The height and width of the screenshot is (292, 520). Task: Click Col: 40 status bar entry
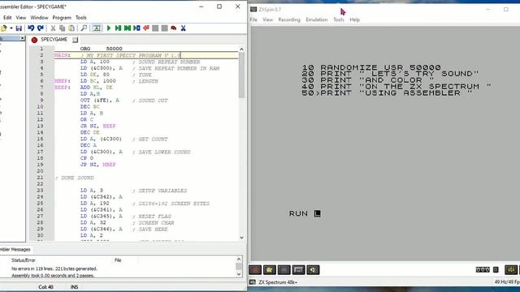[x=45, y=287]
